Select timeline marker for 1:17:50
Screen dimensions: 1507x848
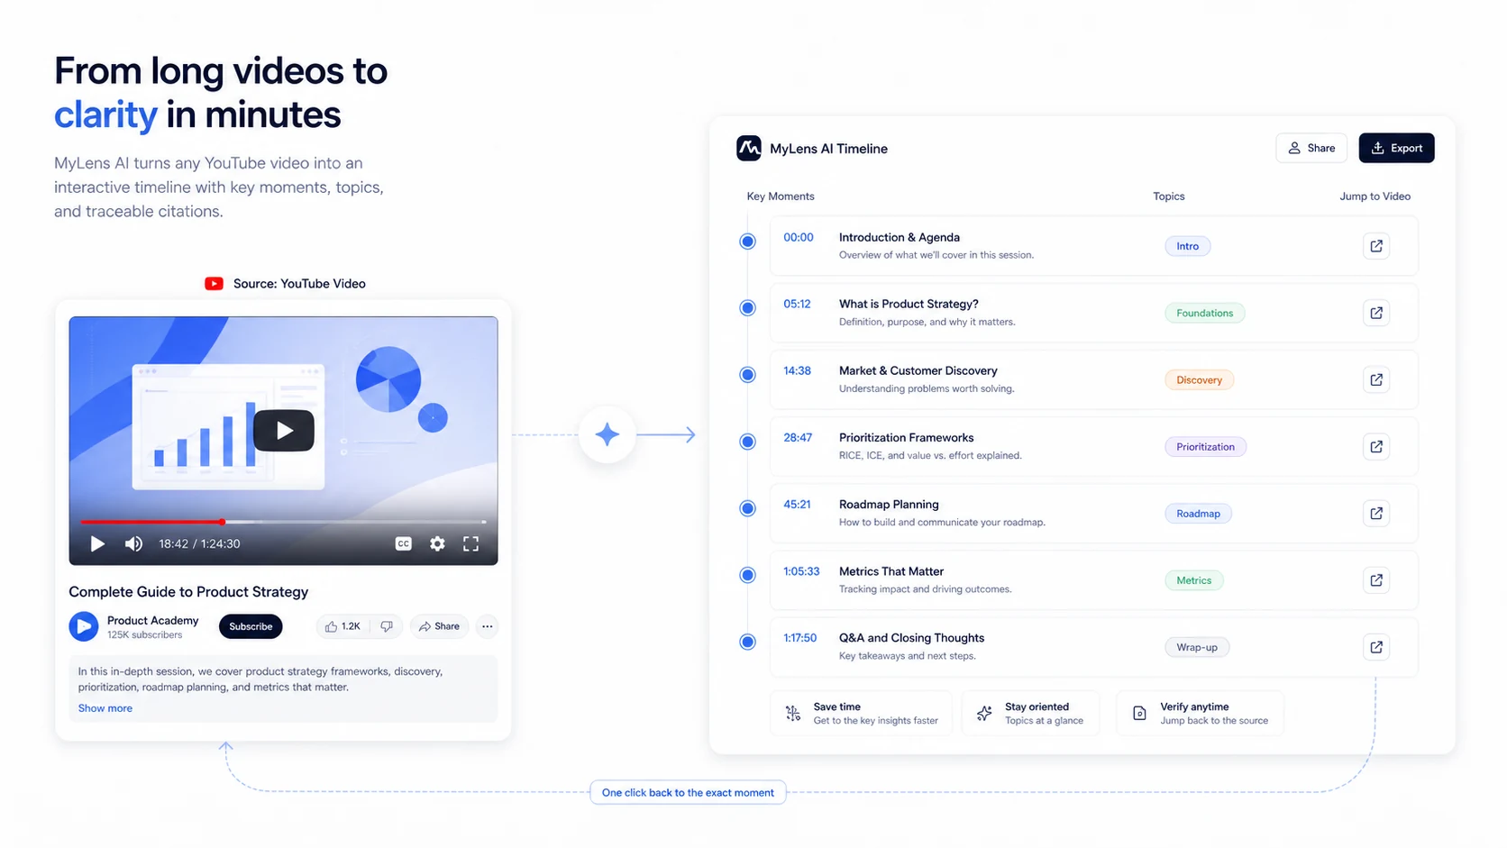tap(747, 642)
